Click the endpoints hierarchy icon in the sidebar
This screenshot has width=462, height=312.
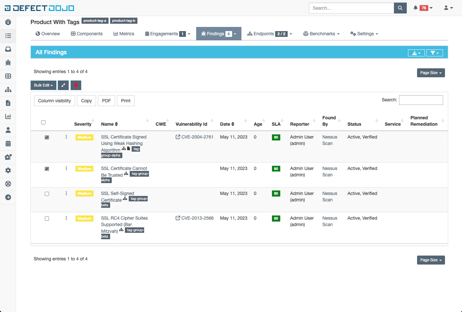coord(8,89)
